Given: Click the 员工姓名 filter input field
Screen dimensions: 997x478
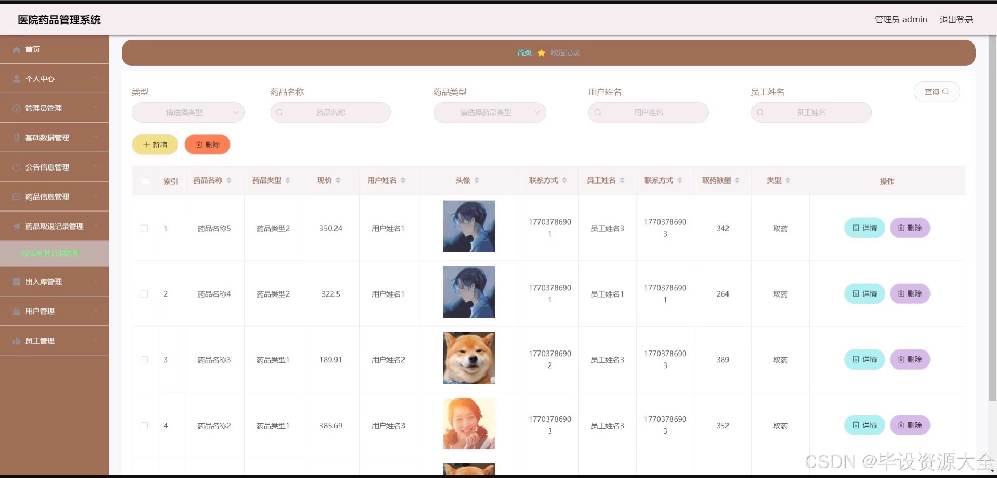Looking at the screenshot, I should (811, 113).
